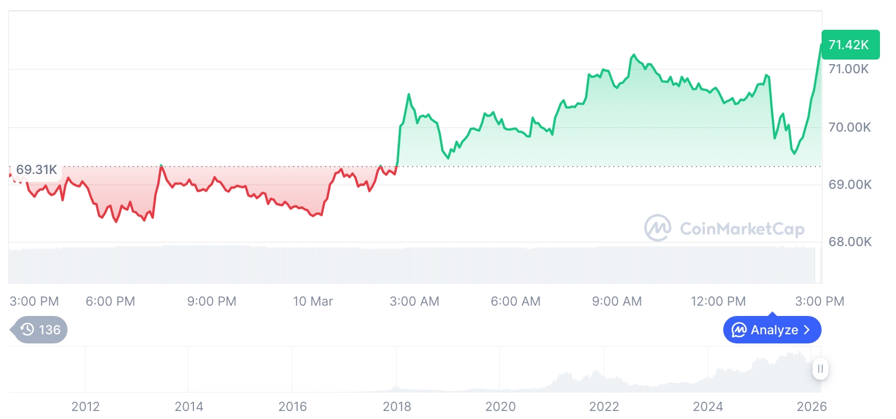
Task: Click the green 71.42K current price label
Action: (x=850, y=45)
